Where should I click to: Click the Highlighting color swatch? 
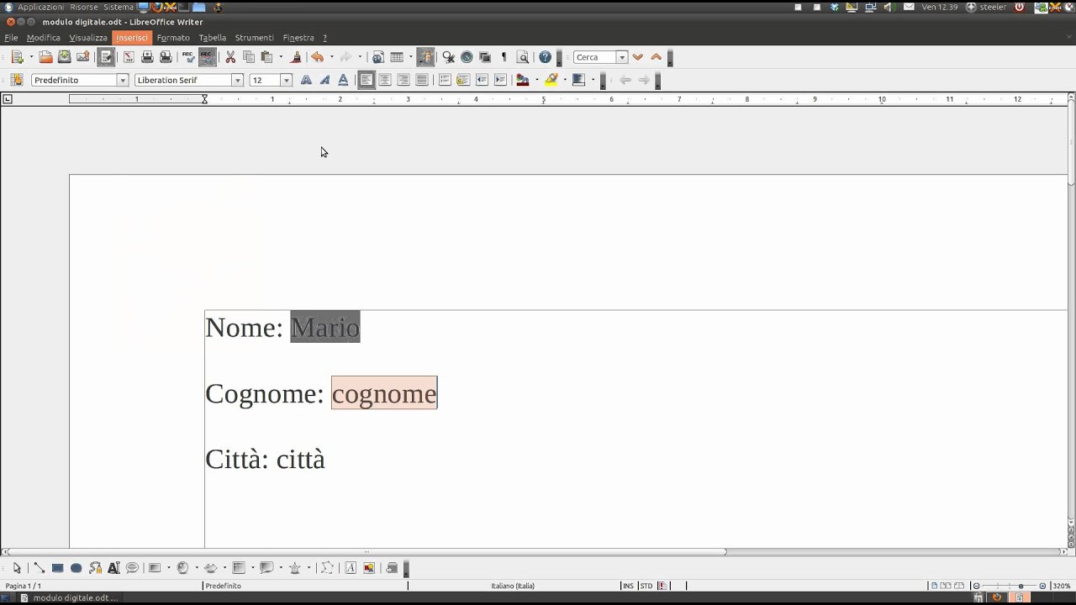click(x=551, y=80)
